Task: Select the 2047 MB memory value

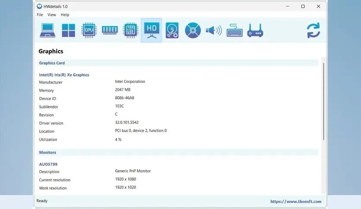Action: (123, 90)
